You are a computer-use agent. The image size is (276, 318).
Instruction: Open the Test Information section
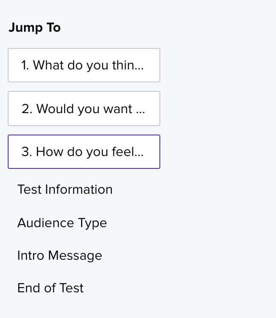point(65,189)
